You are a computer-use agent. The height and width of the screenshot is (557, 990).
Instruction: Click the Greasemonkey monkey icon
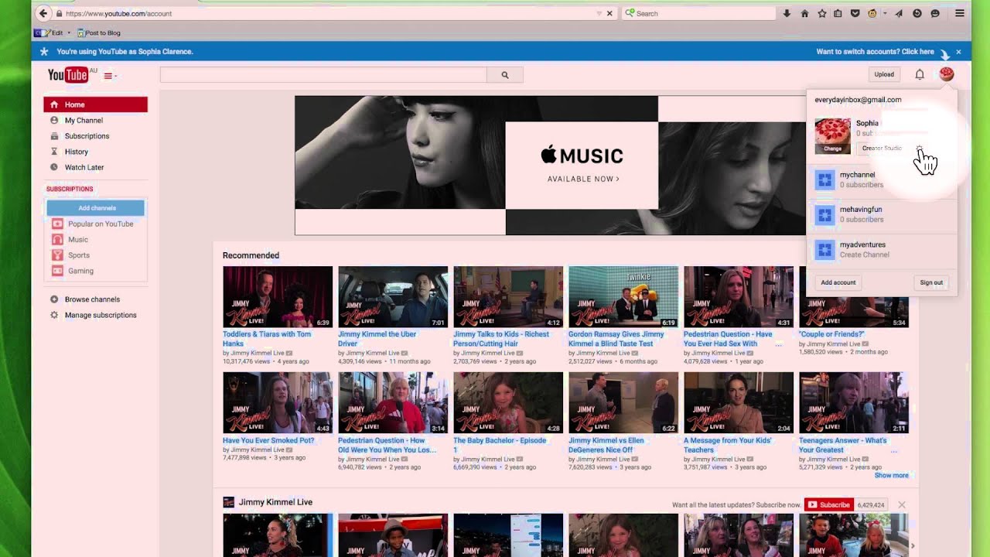(872, 13)
